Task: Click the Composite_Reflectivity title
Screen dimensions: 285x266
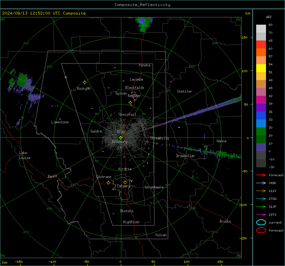Action: (x=142, y=5)
